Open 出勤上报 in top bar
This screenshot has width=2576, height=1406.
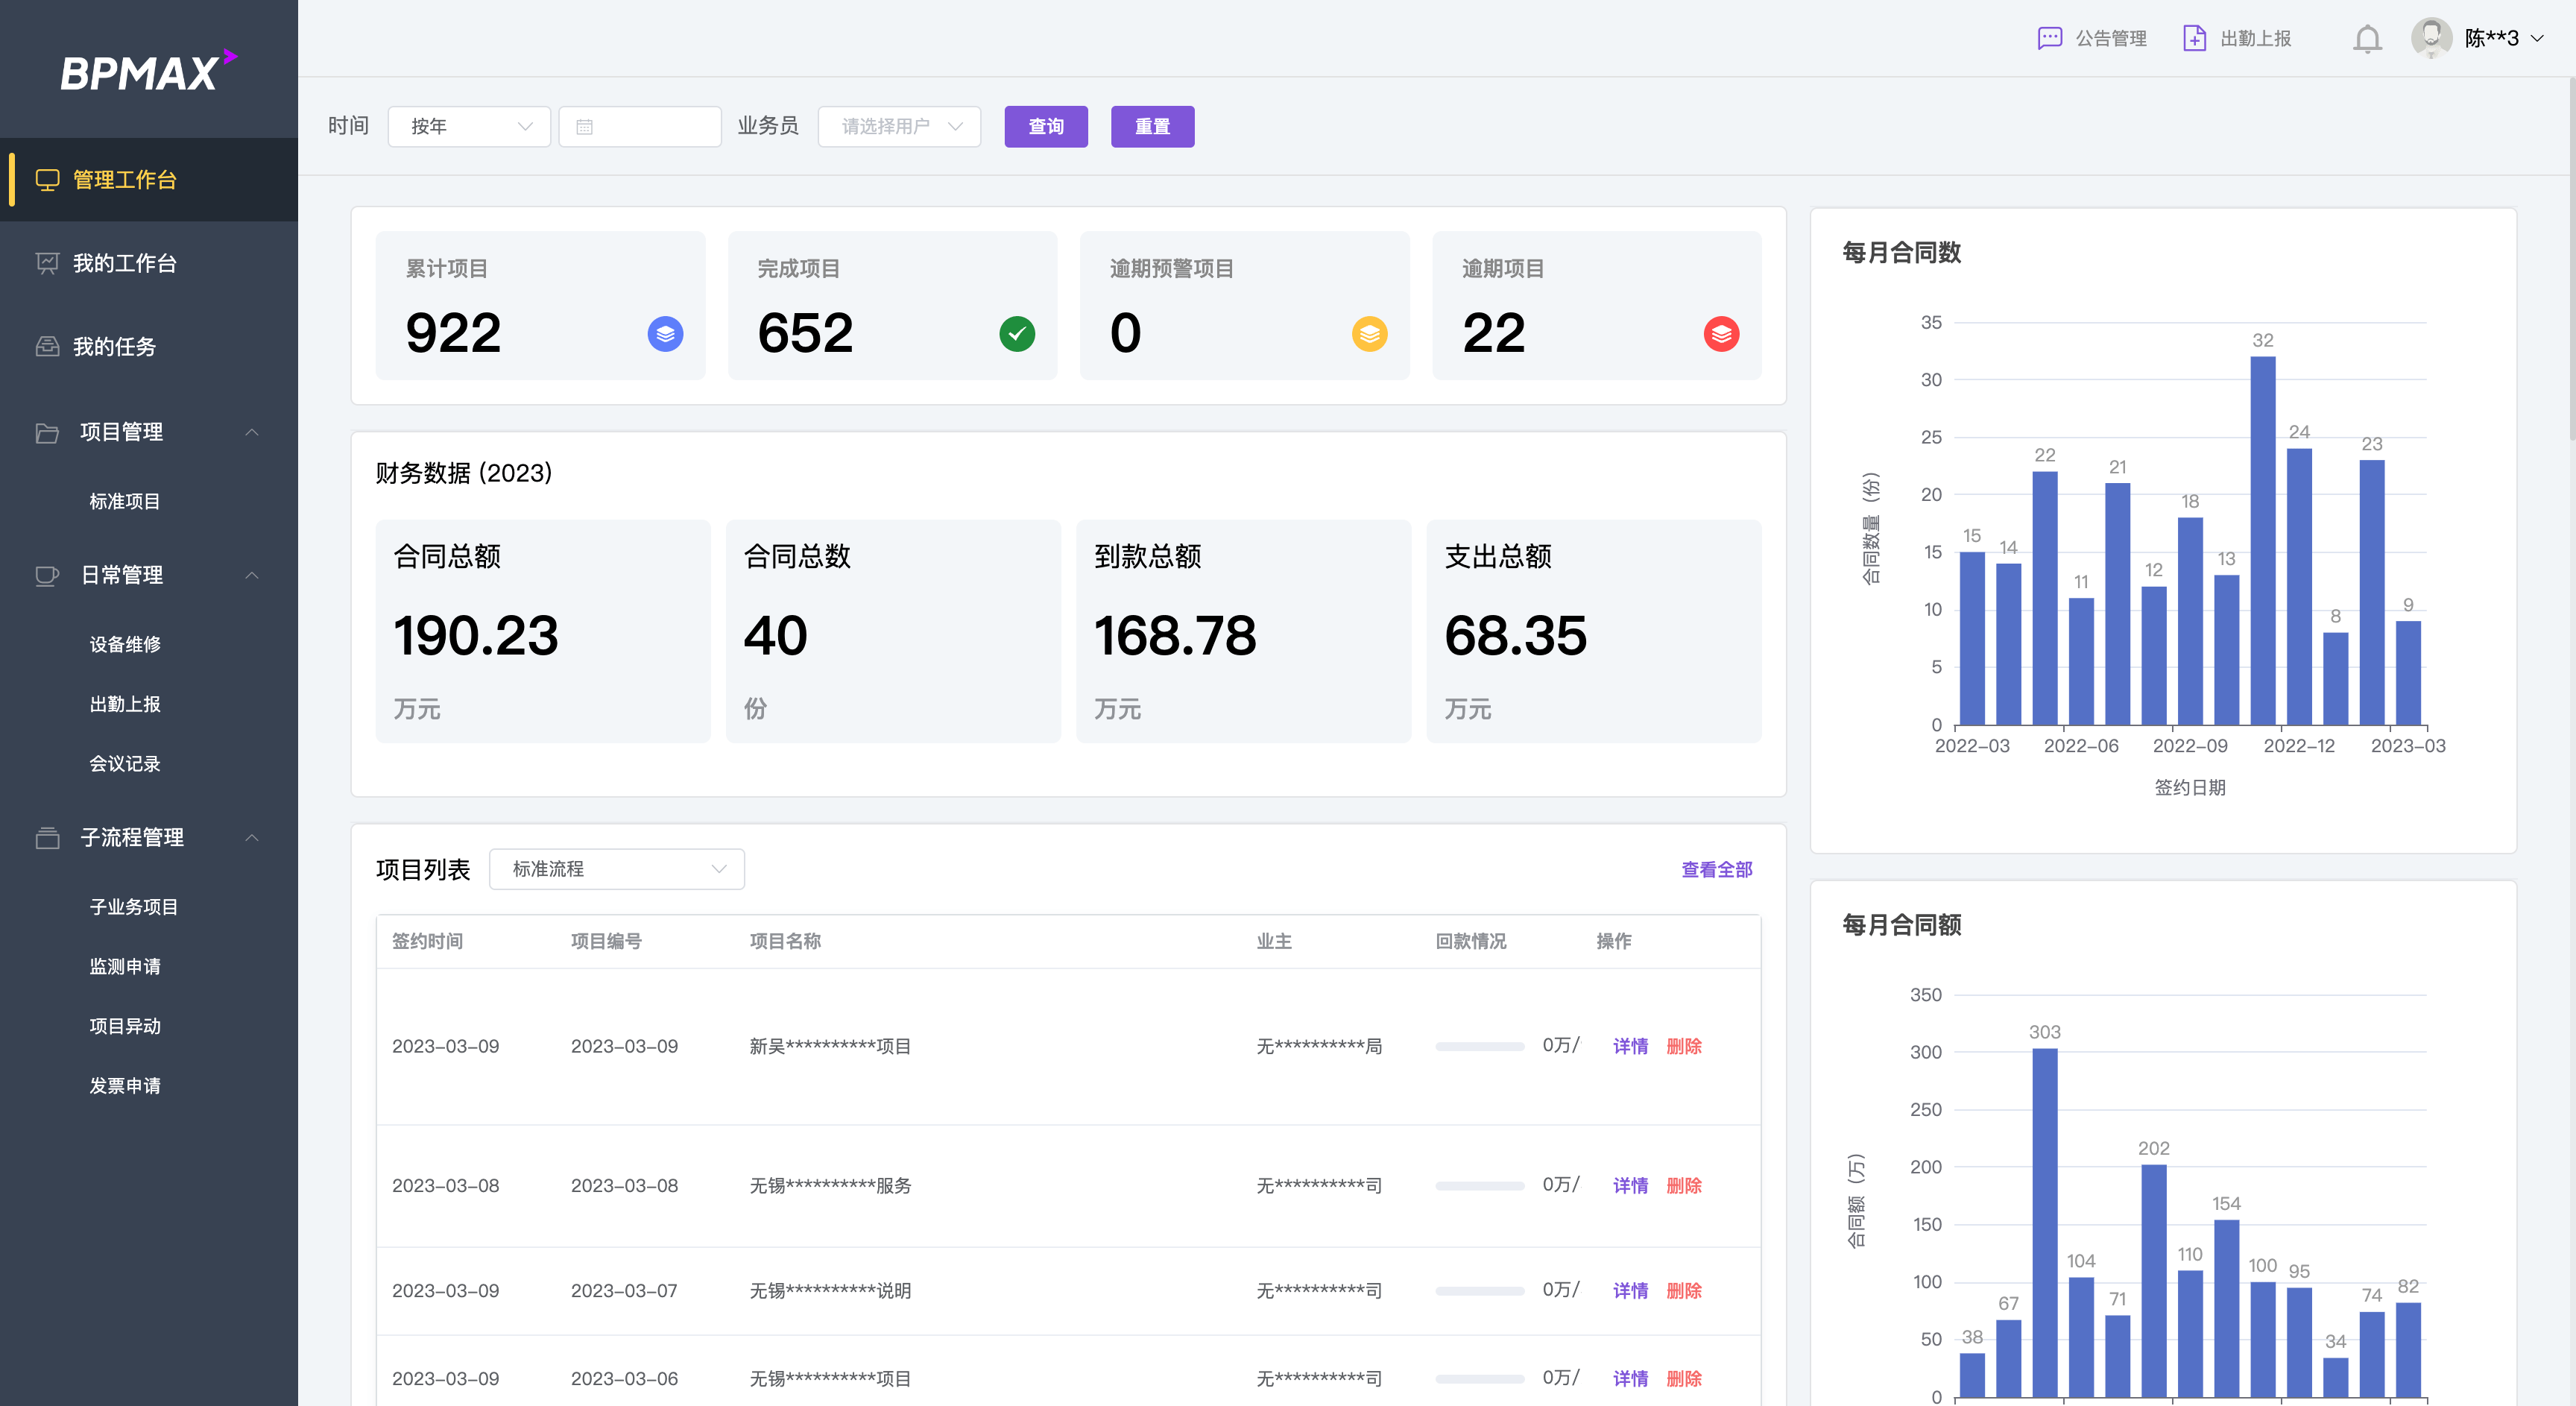[2236, 38]
